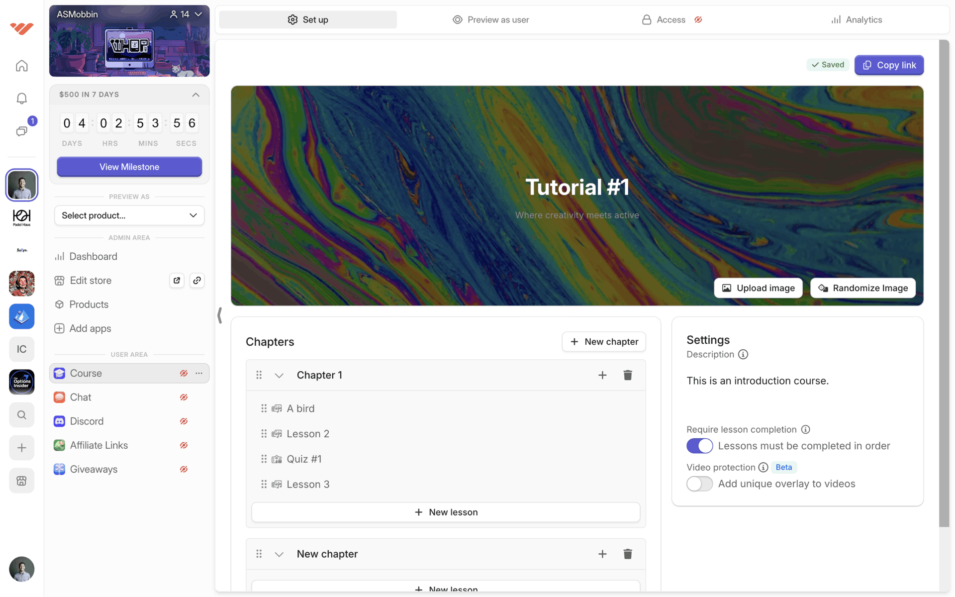The width and height of the screenshot is (955, 597).
Task: Open the Access tab
Action: pyautogui.click(x=671, y=19)
